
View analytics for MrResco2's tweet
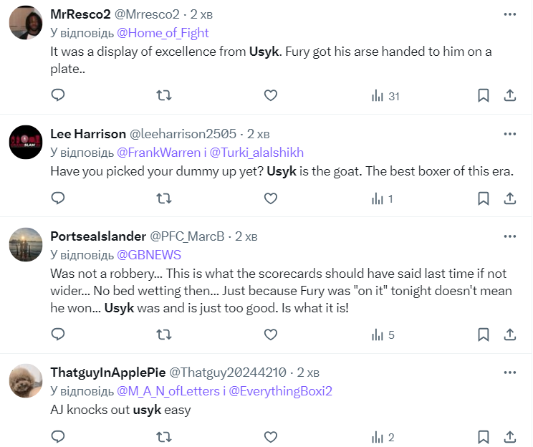(x=385, y=96)
